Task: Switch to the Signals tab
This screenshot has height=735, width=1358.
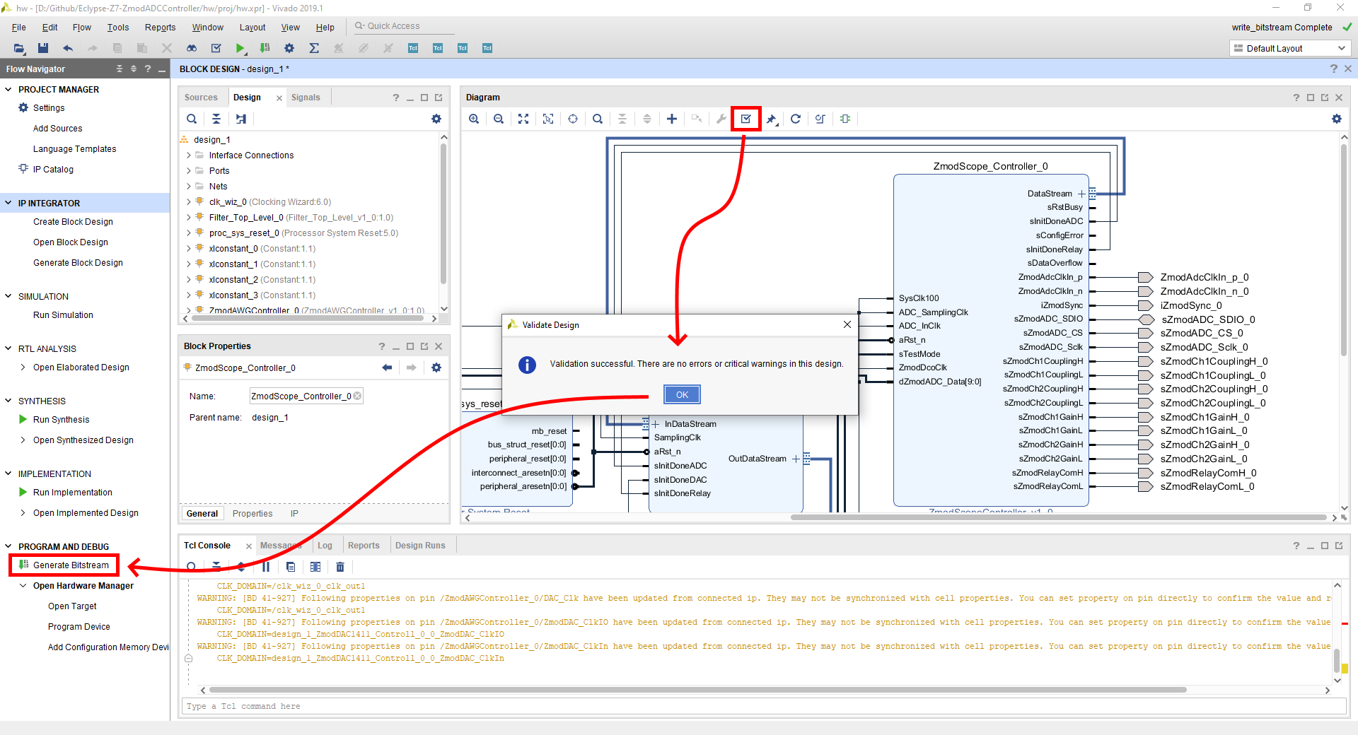Action: (306, 98)
